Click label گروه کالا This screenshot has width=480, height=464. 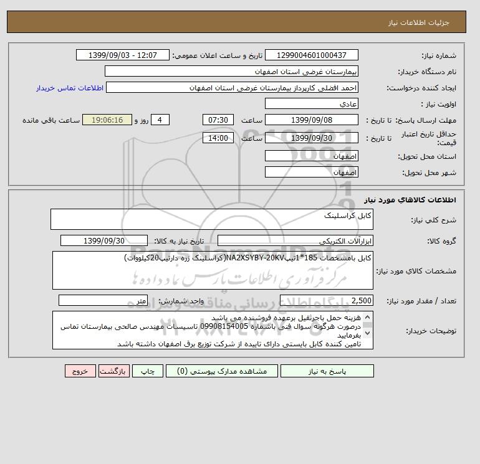(442, 241)
